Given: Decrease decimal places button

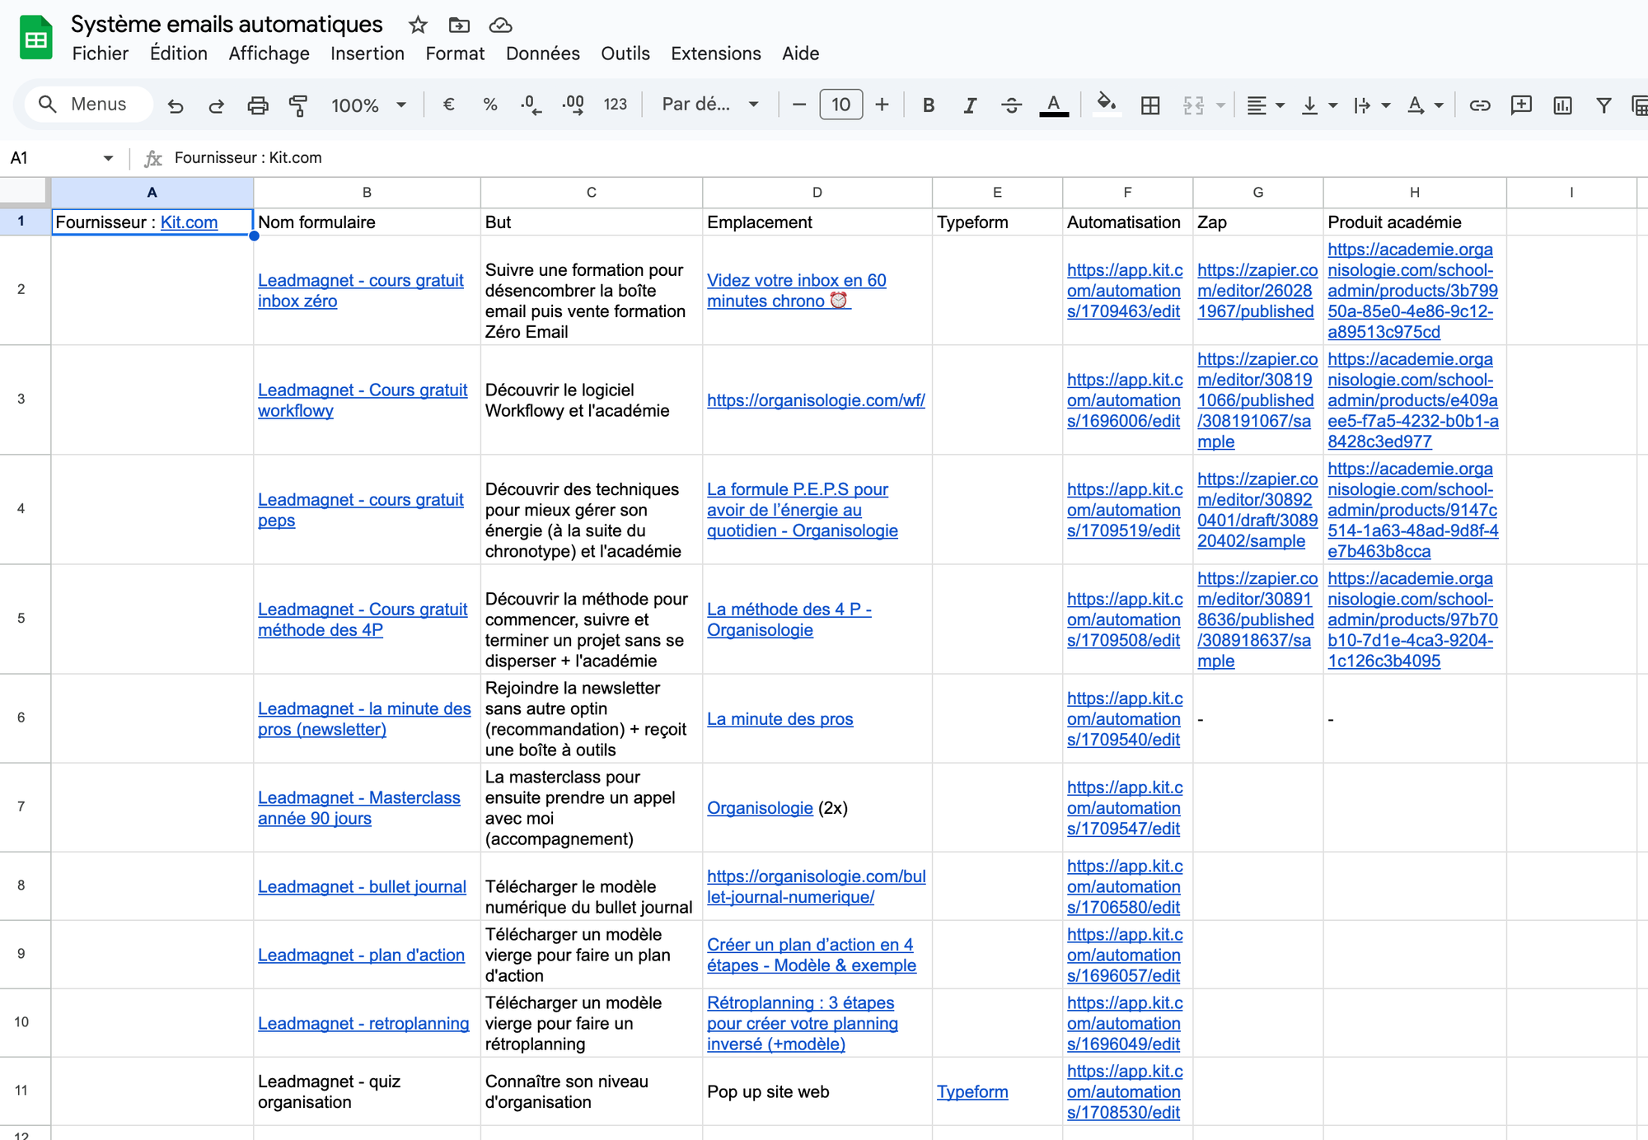Looking at the screenshot, I should (531, 105).
